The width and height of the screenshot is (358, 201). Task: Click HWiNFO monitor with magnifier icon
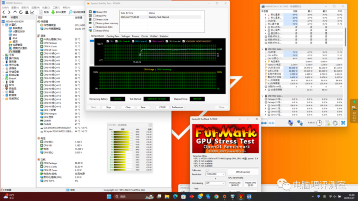(291, 123)
